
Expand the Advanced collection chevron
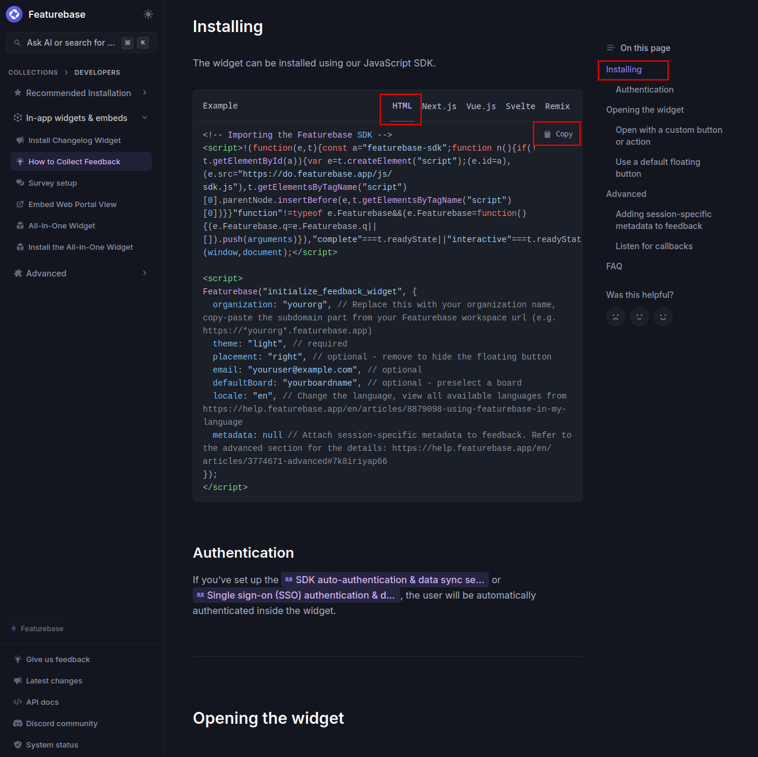click(145, 273)
